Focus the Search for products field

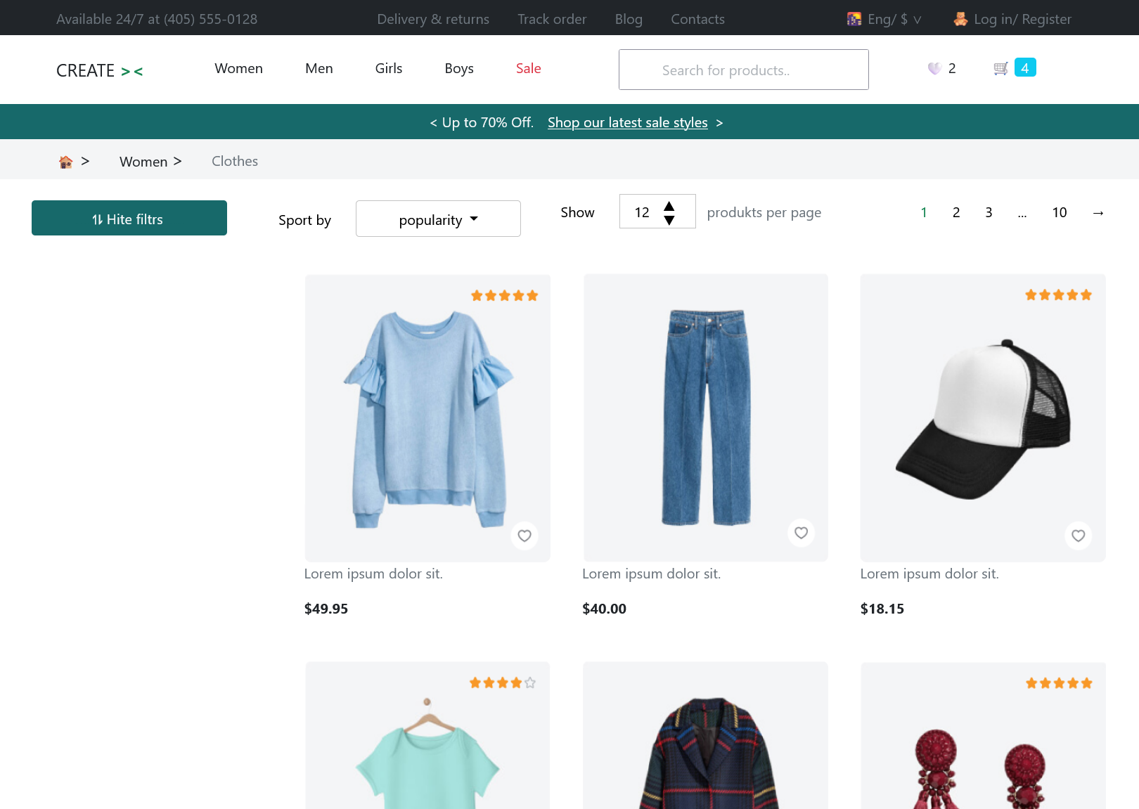(744, 70)
